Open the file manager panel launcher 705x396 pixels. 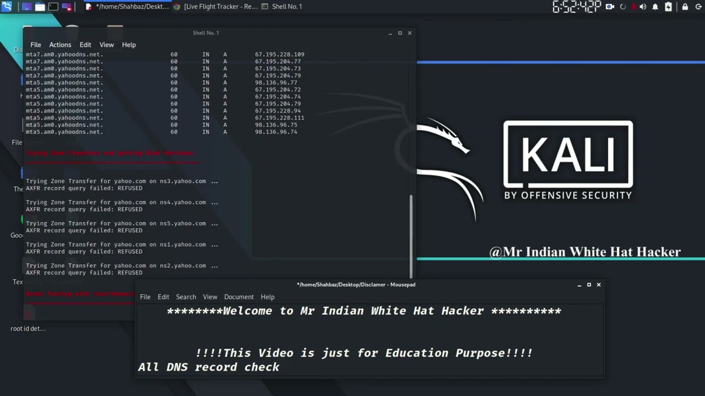pyautogui.click(x=40, y=7)
